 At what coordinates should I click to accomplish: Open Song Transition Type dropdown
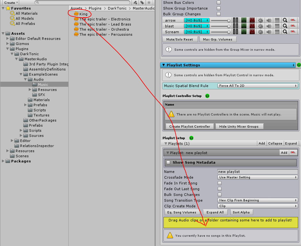[258, 200]
